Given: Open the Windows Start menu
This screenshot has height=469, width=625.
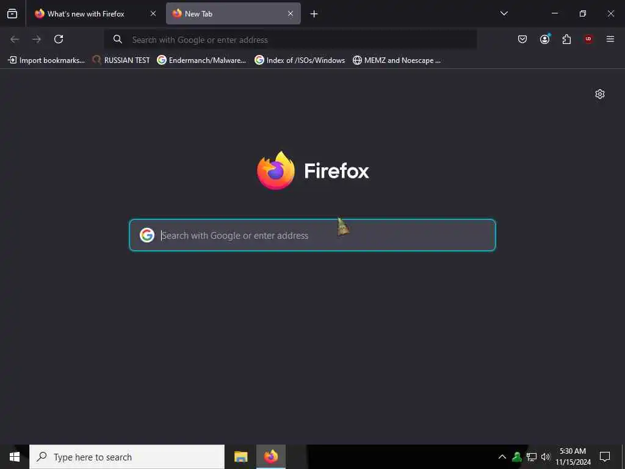Looking at the screenshot, I should coord(15,457).
